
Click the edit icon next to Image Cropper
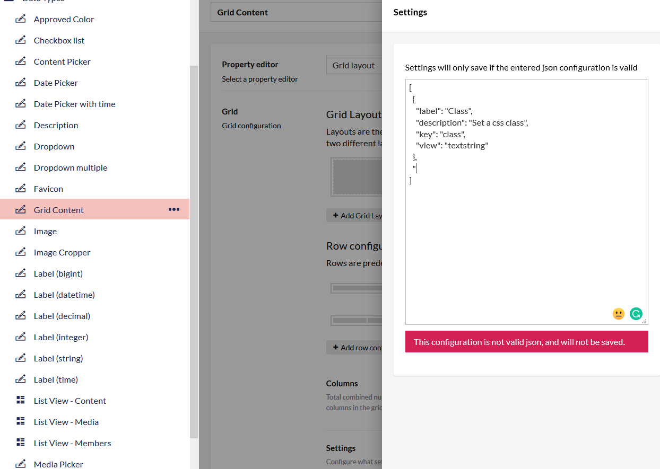20,252
